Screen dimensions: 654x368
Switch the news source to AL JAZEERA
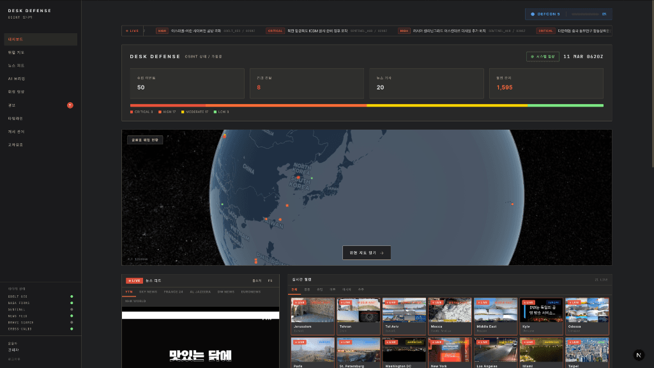pyautogui.click(x=201, y=291)
